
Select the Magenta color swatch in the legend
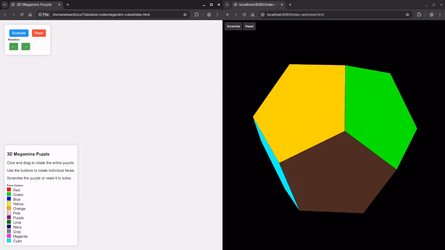click(x=8, y=236)
